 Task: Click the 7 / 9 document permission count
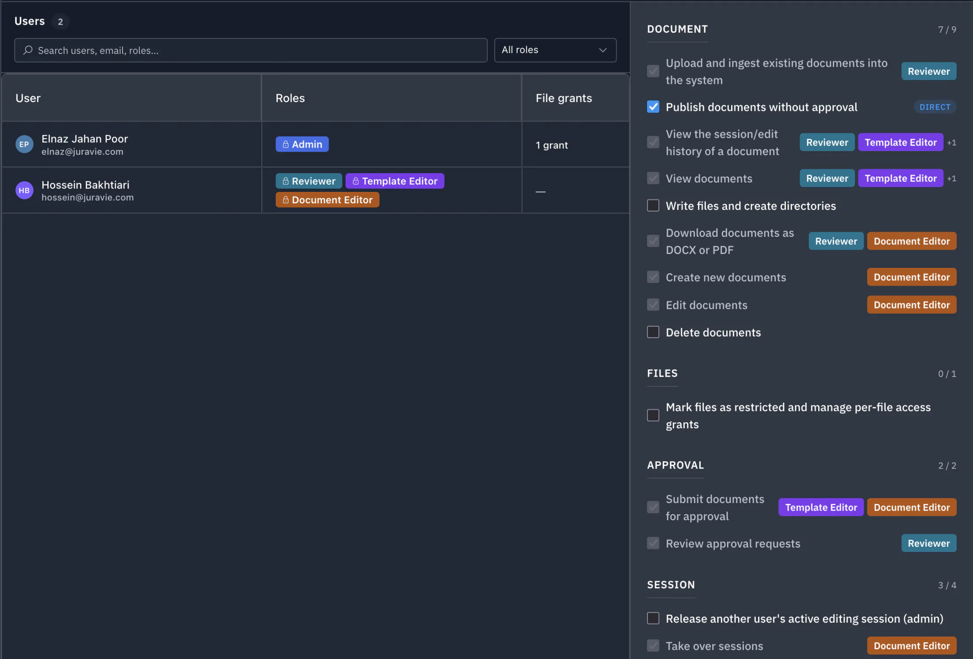[x=947, y=30]
